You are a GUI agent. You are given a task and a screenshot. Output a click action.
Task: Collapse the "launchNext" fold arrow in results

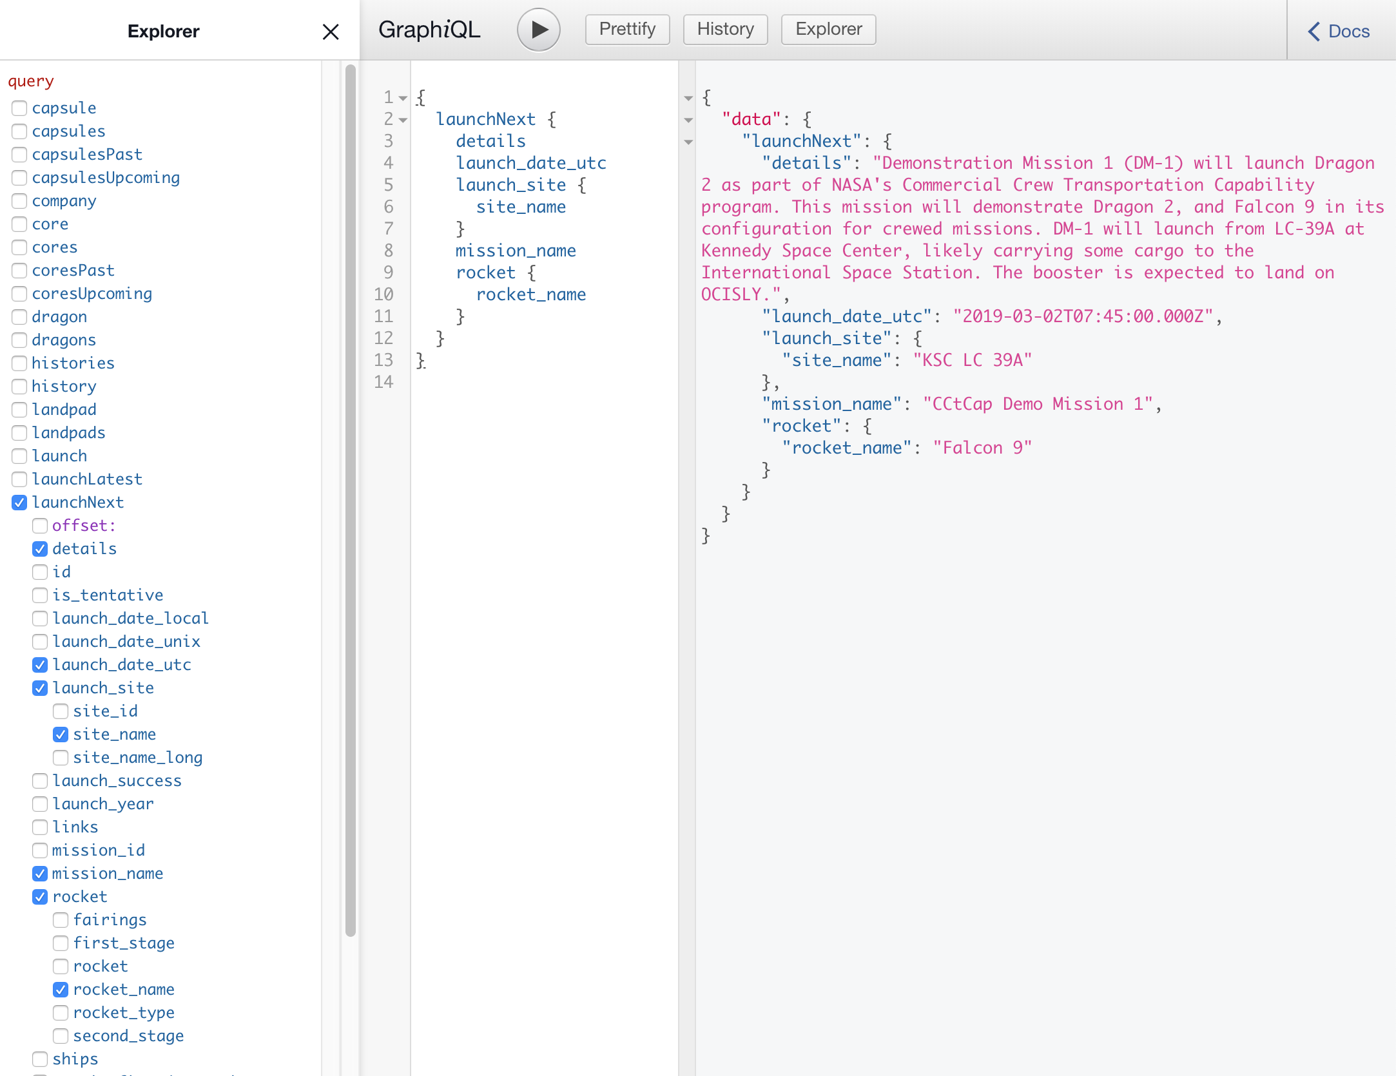(688, 142)
